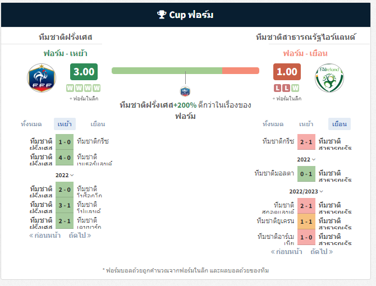
Task: Switch to เยือน tab under France
Action: tap(98, 124)
